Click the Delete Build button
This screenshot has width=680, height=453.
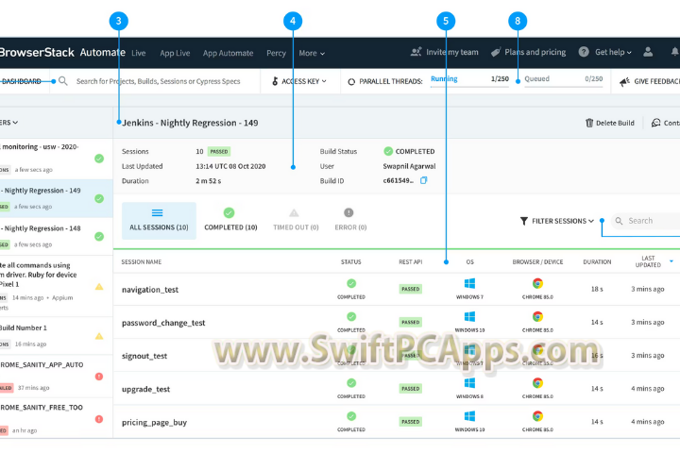coord(609,123)
